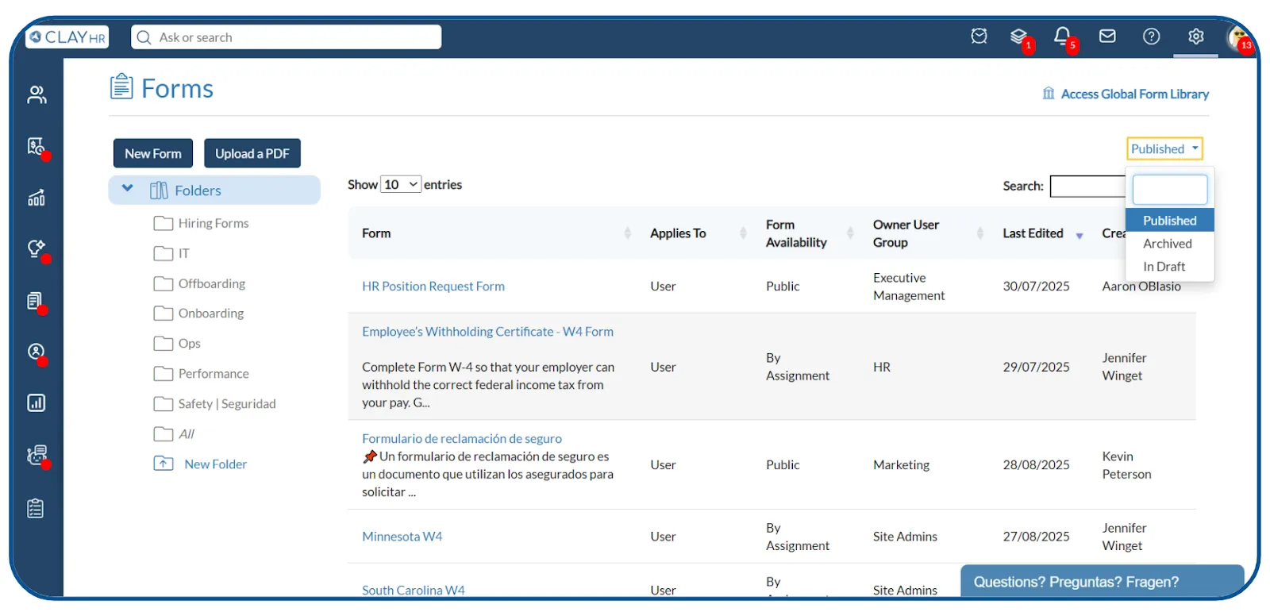Viewport: 1270px width, 612px height.
Task: Open the South Carolina W4 form
Action: point(414,590)
